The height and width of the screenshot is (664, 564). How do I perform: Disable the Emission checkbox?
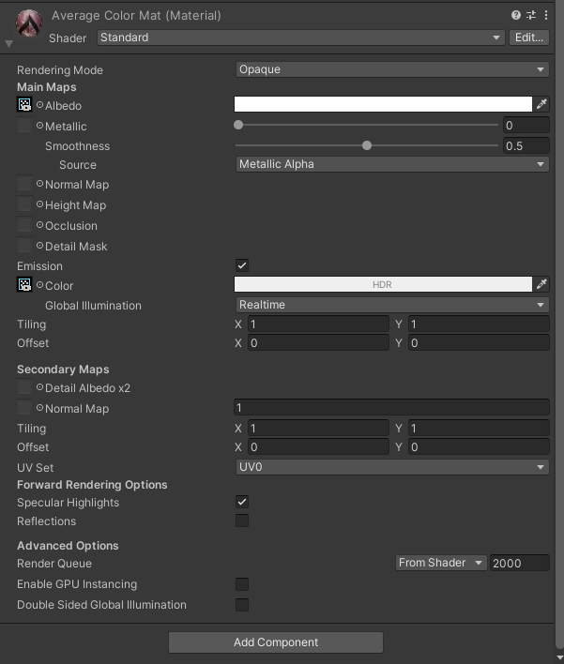pos(242,266)
